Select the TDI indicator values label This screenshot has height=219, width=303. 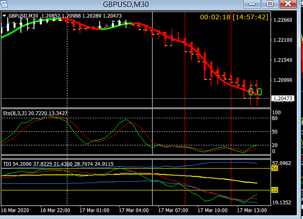coord(58,164)
